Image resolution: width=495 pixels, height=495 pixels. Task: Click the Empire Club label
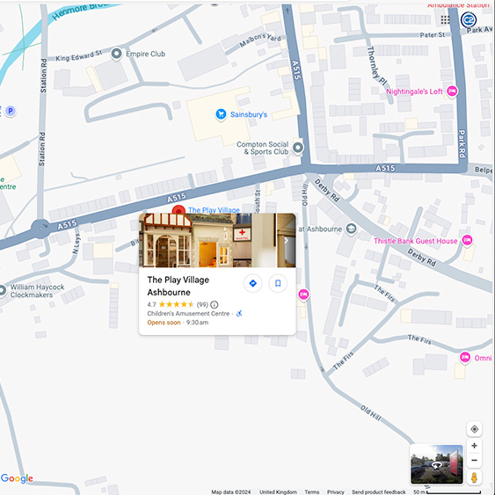(146, 54)
